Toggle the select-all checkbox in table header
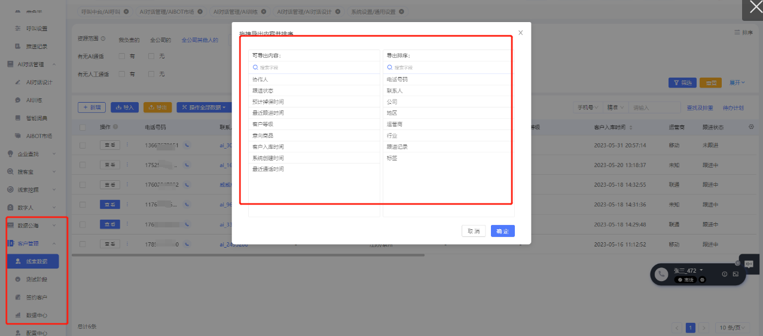This screenshot has height=336, width=763. 83,127
